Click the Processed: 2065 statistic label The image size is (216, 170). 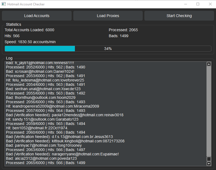tap(123, 30)
